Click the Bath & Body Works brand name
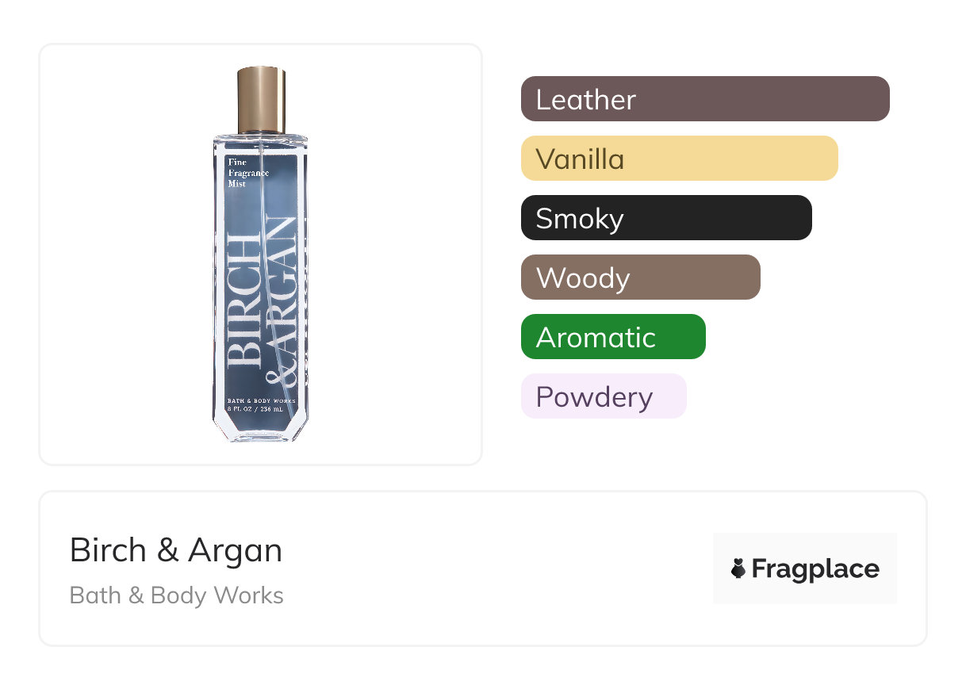Viewport: 966px width, 685px height. click(x=177, y=595)
